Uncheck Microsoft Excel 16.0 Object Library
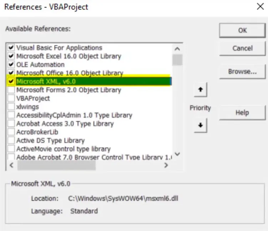The height and width of the screenshot is (231, 268). point(11,56)
